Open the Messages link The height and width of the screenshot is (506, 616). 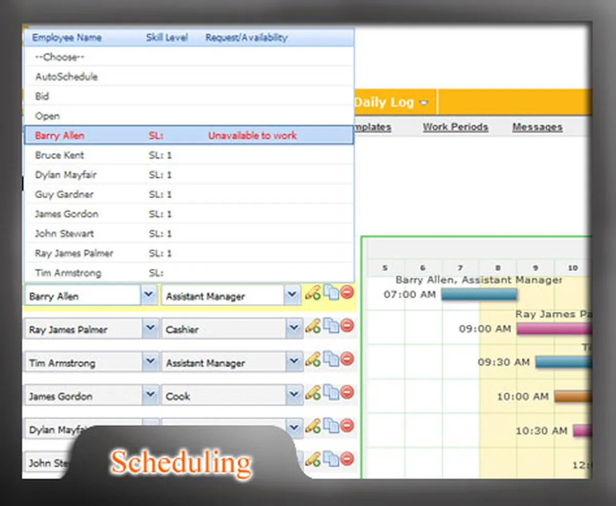click(537, 127)
